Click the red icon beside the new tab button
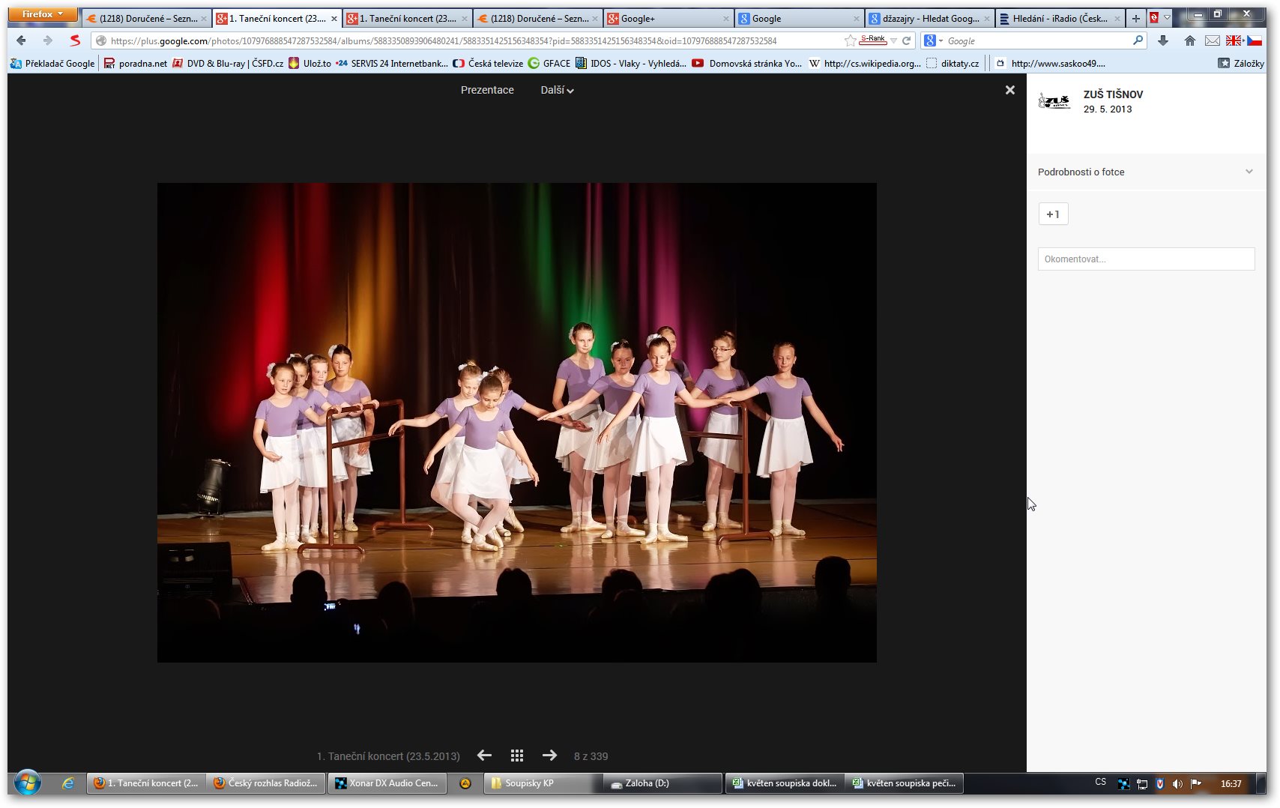Image resolution: width=1280 pixels, height=808 pixels. [x=1154, y=18]
